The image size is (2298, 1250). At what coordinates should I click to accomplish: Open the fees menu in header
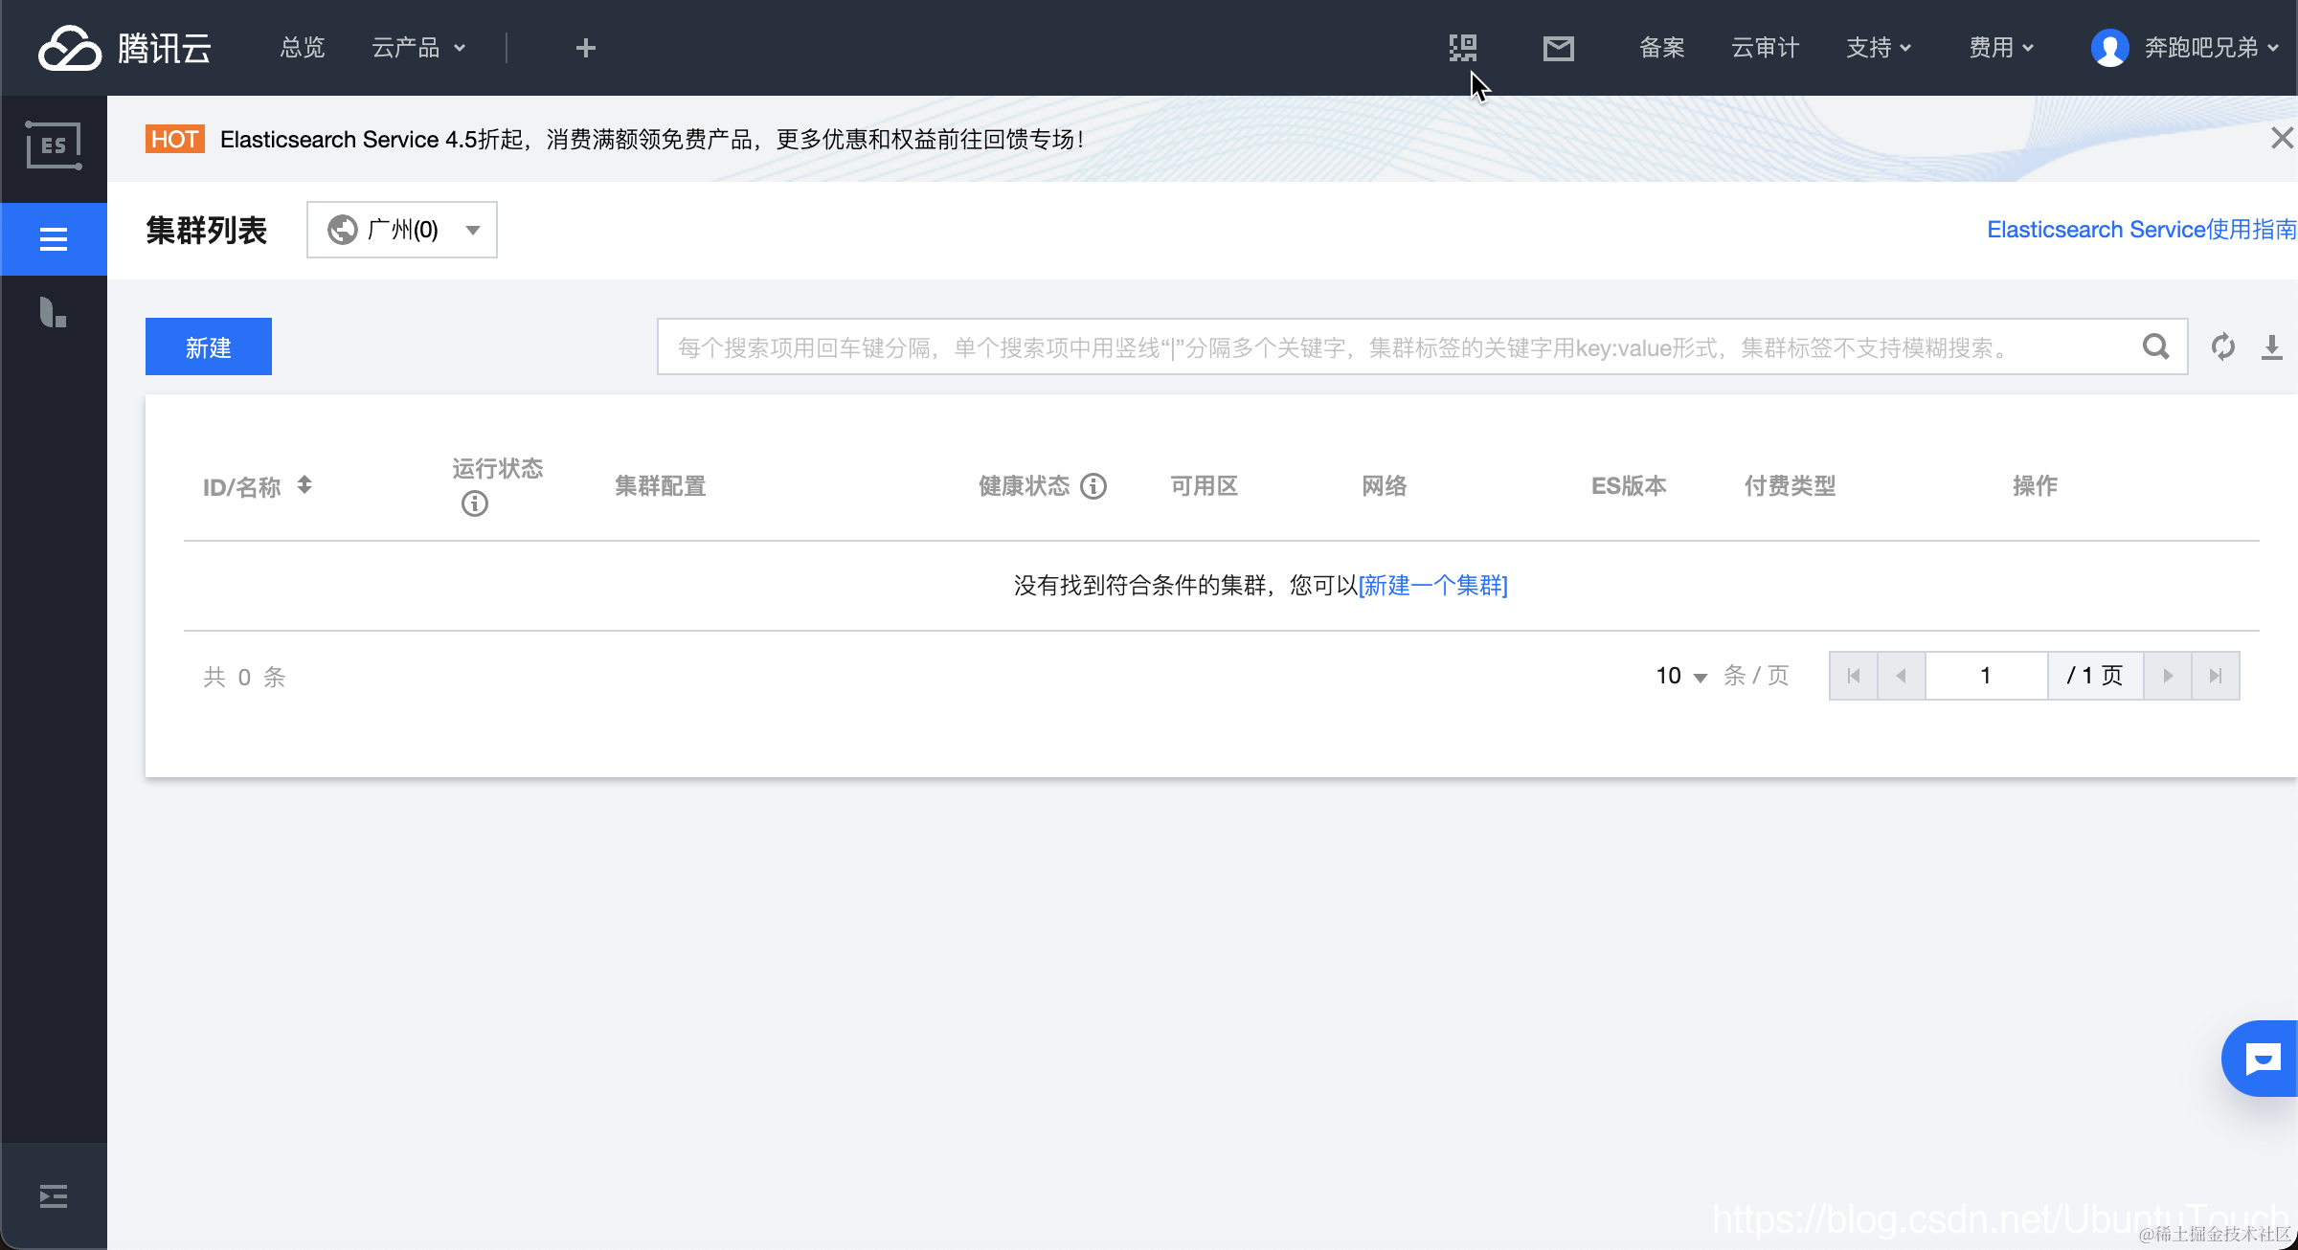[2000, 48]
